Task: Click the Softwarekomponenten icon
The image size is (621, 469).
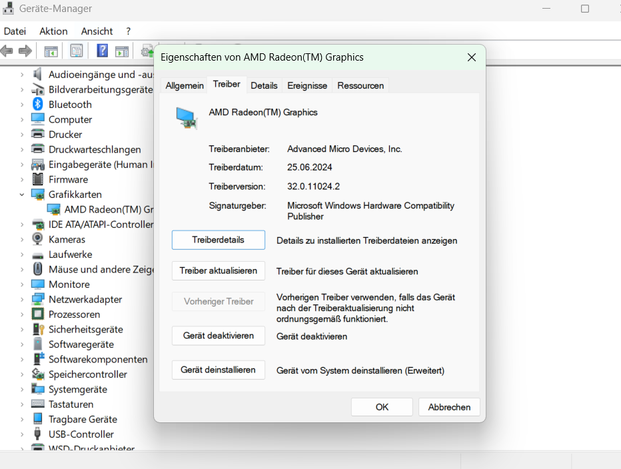Action: pyautogui.click(x=38, y=359)
